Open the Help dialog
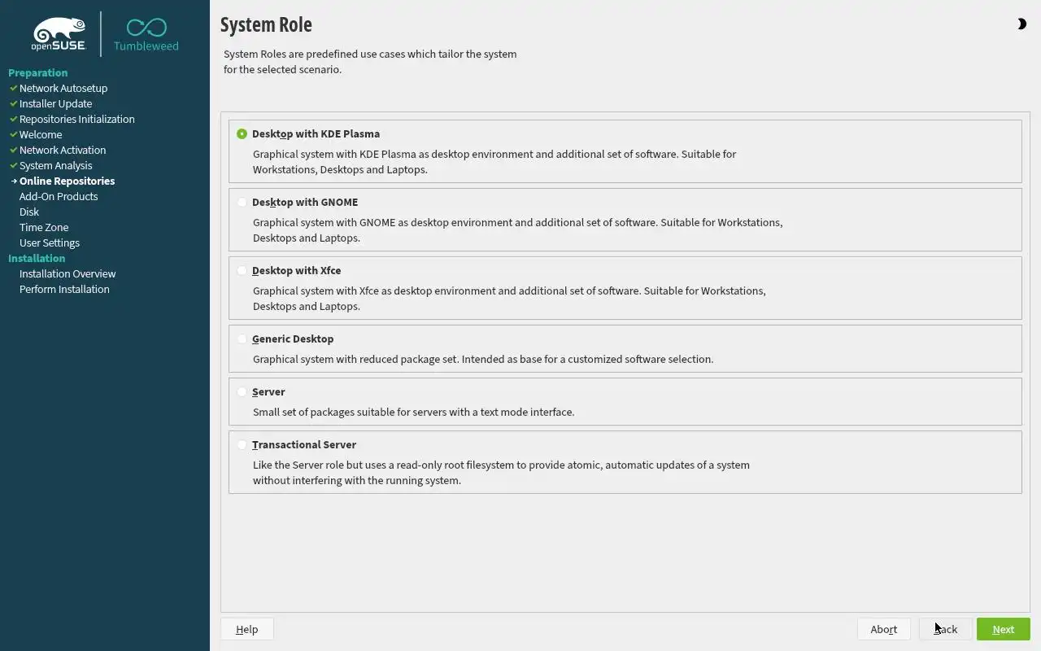Image resolution: width=1041 pixels, height=651 pixels. tap(246, 629)
